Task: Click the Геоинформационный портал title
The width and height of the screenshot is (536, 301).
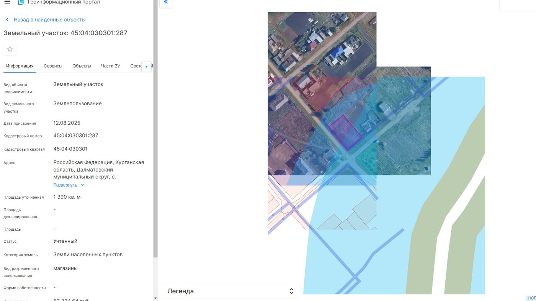Action: [64, 2]
